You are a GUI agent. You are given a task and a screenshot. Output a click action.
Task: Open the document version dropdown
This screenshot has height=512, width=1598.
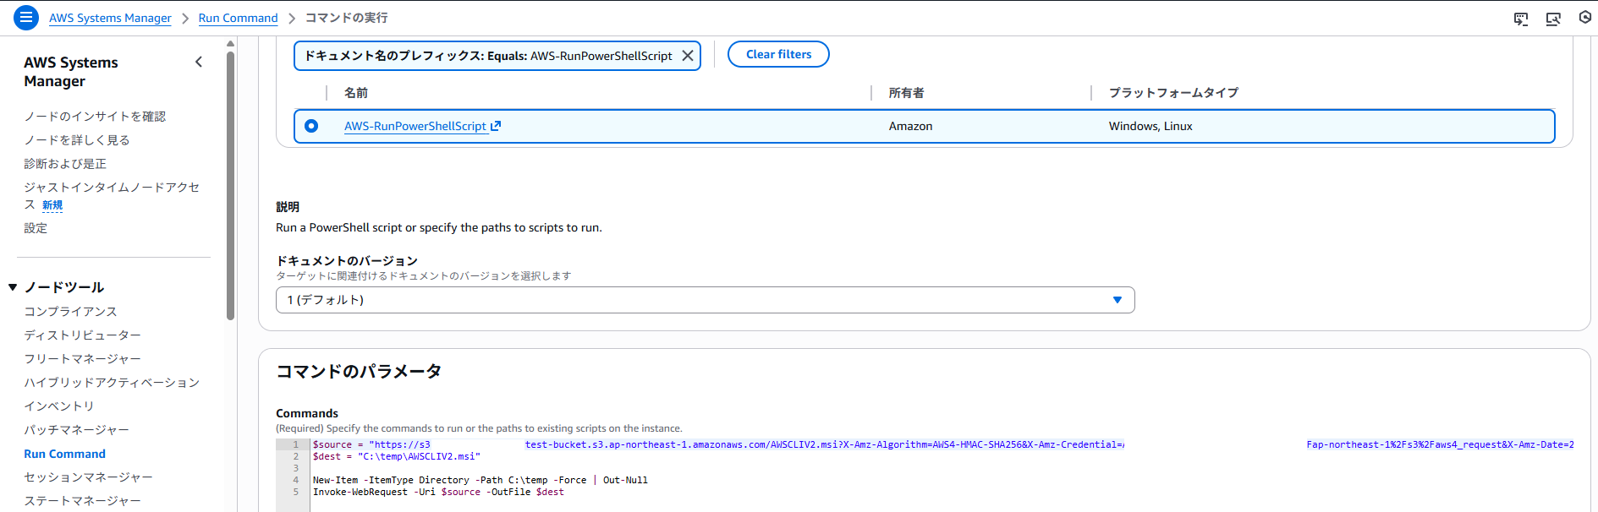pyautogui.click(x=705, y=300)
